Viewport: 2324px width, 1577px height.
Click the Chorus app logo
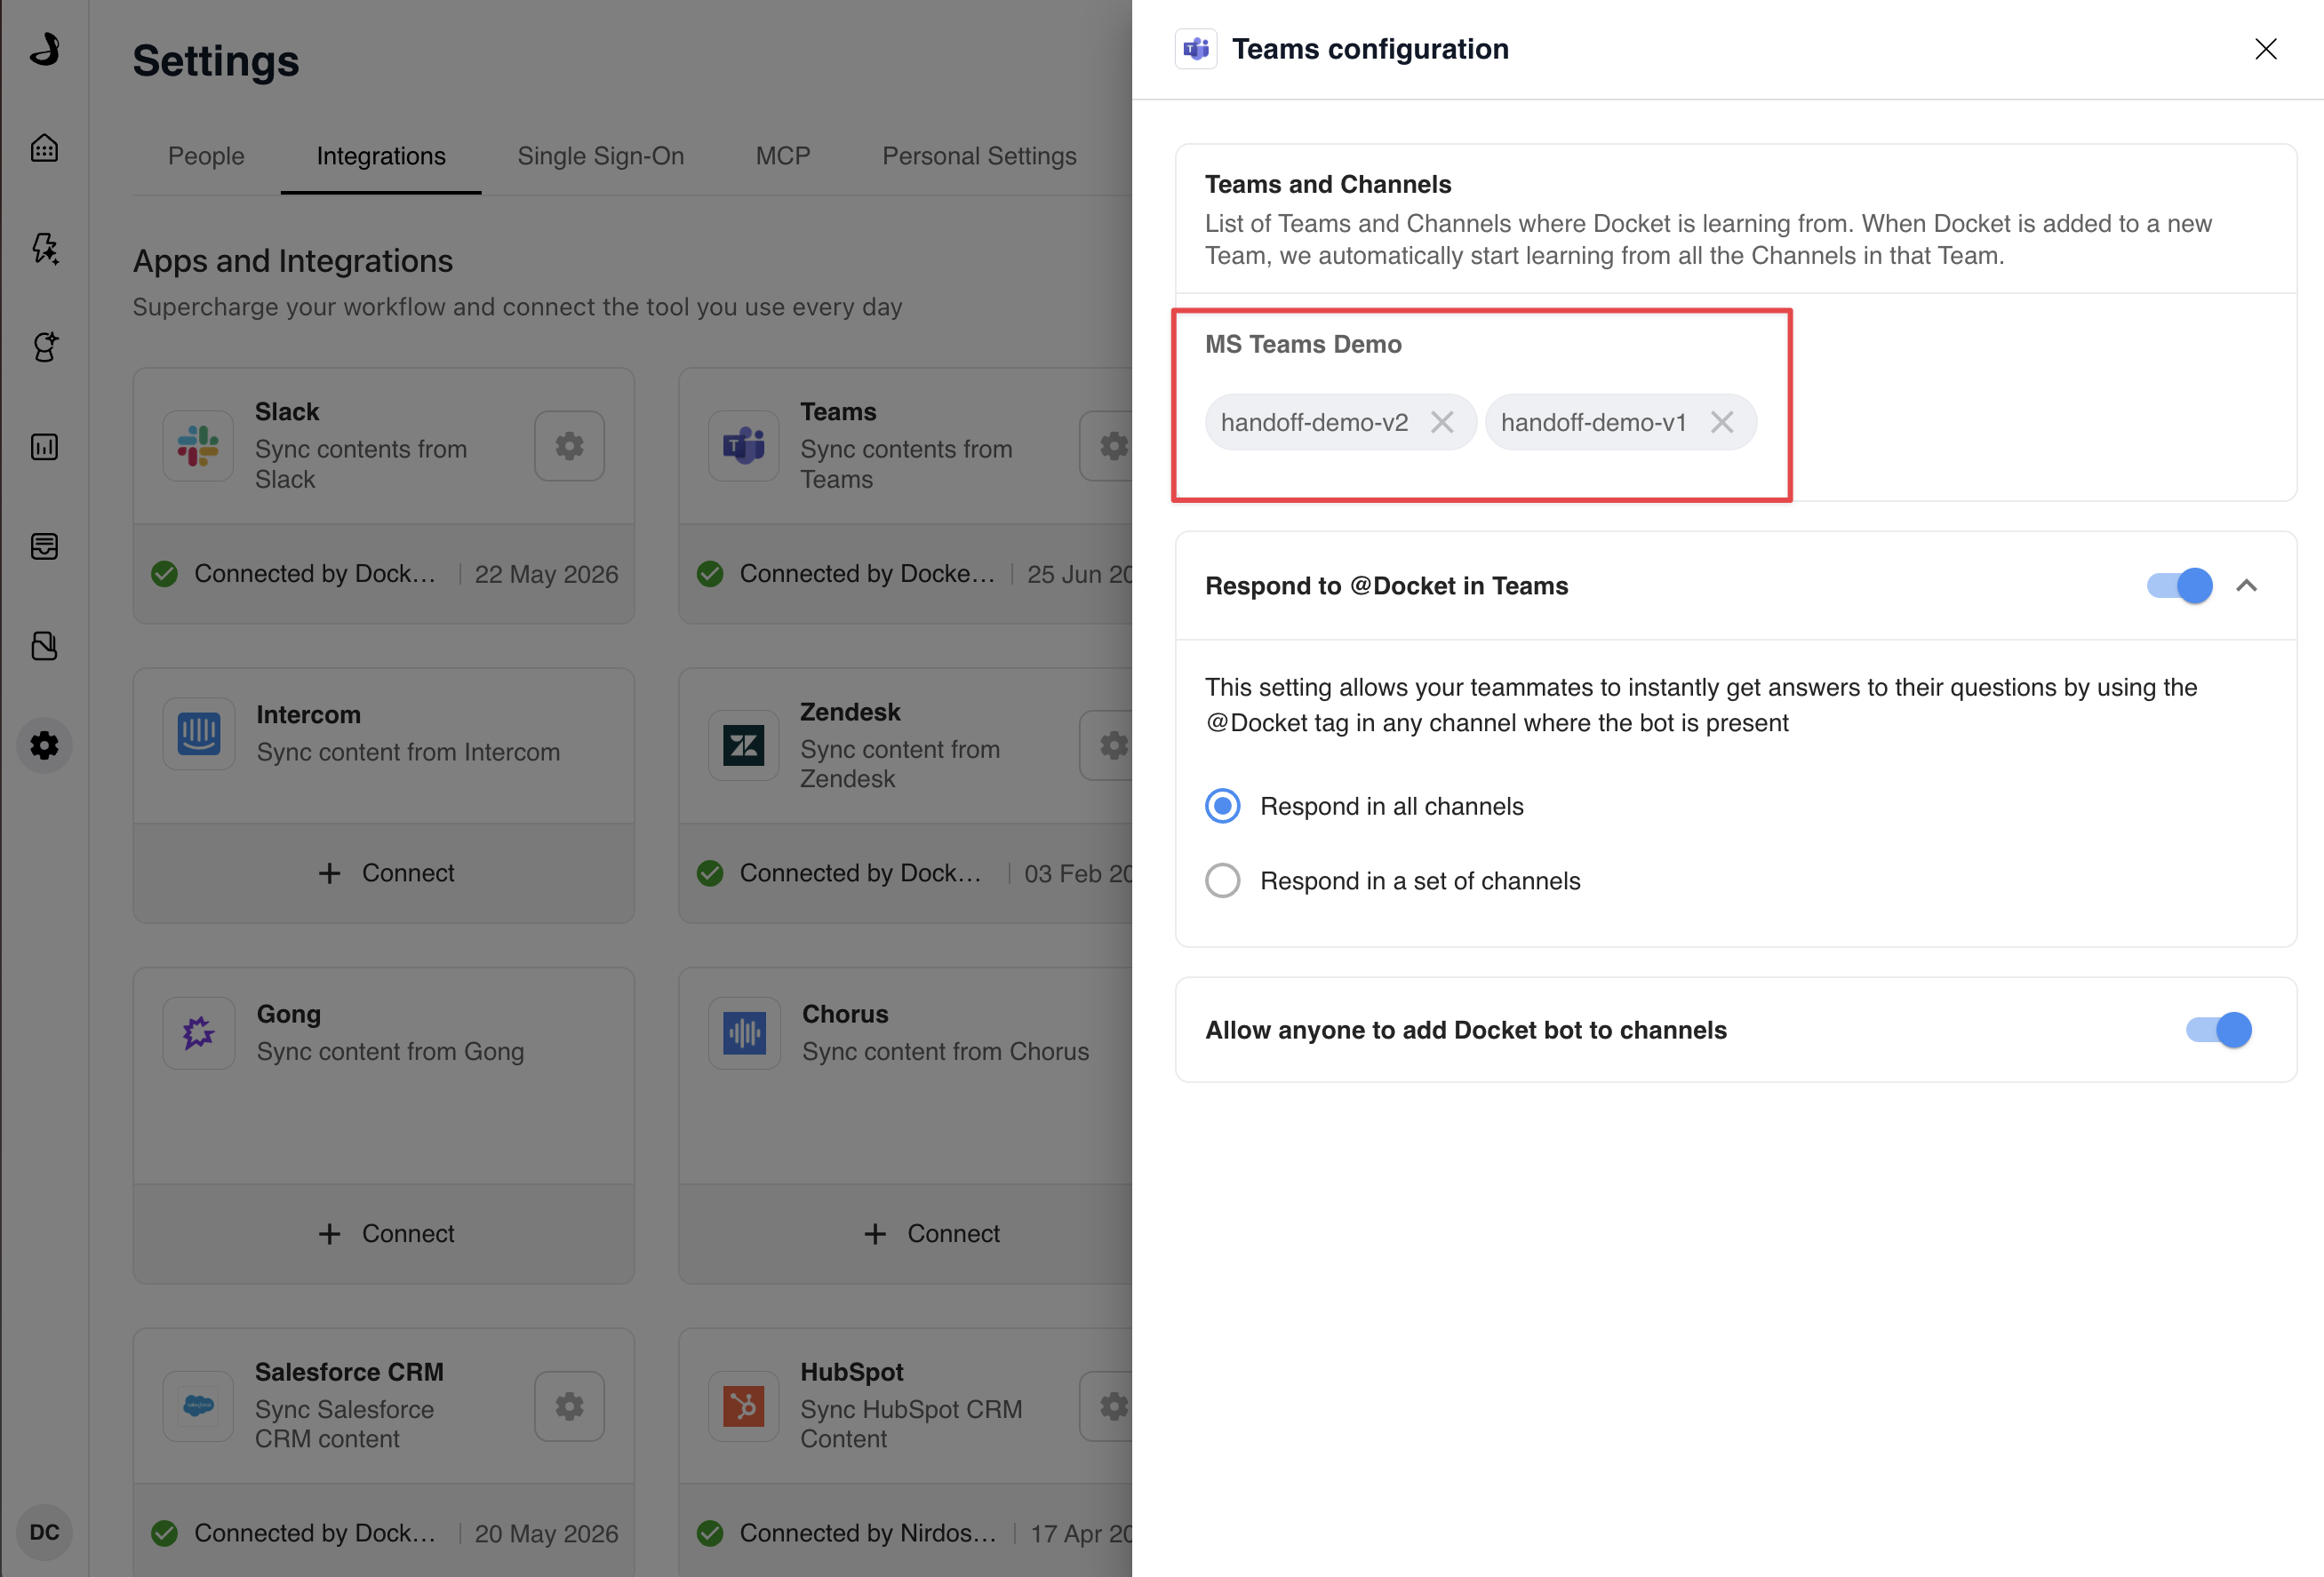[x=743, y=1033]
